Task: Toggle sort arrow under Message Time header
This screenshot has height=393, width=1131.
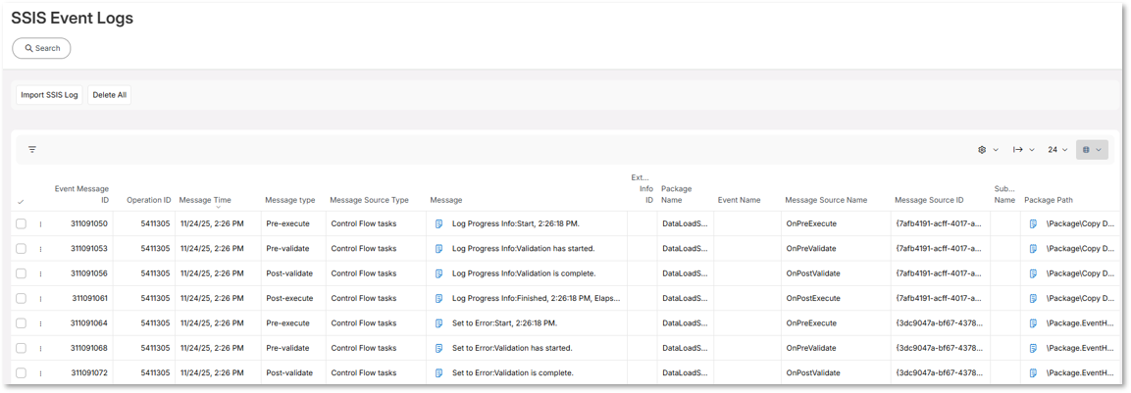Action: [218, 208]
